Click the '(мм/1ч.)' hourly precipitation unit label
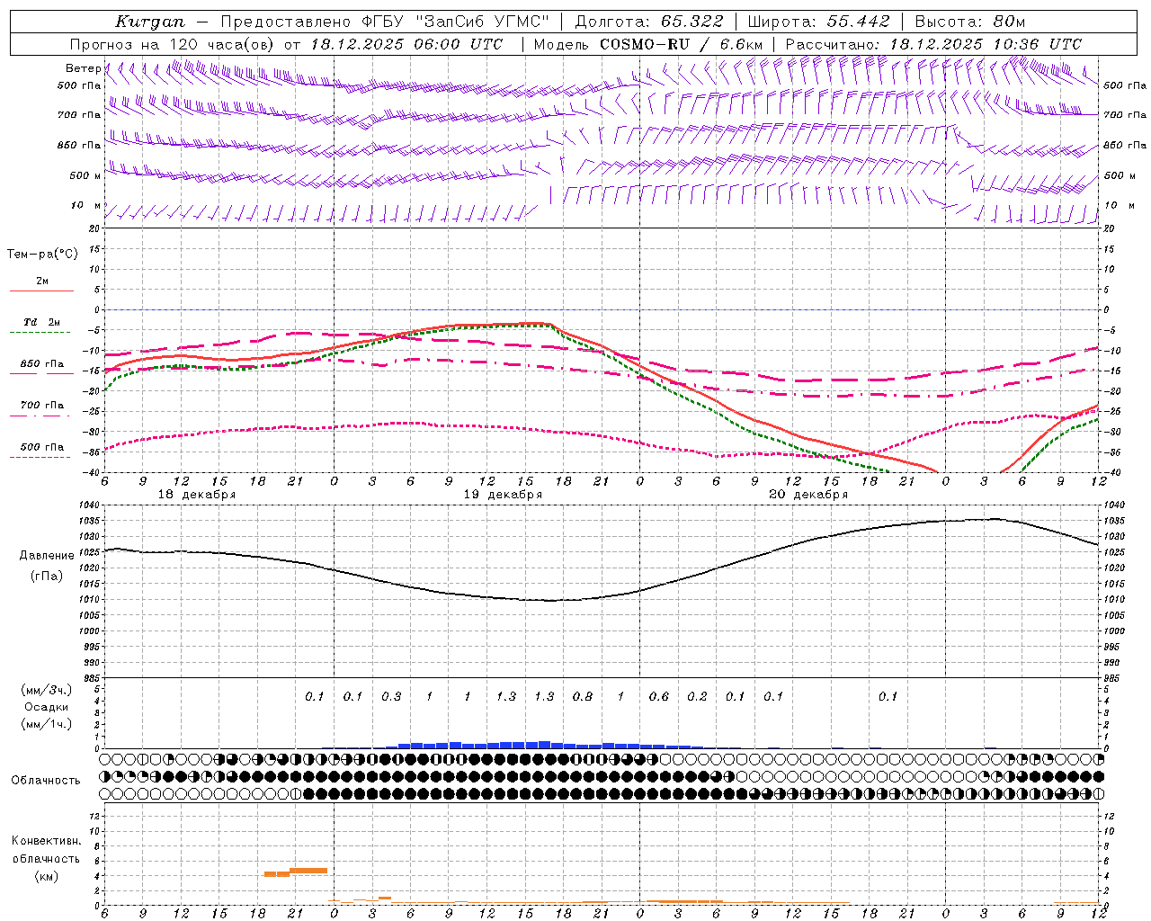Screen dimensions: 1151x921 click(46, 724)
